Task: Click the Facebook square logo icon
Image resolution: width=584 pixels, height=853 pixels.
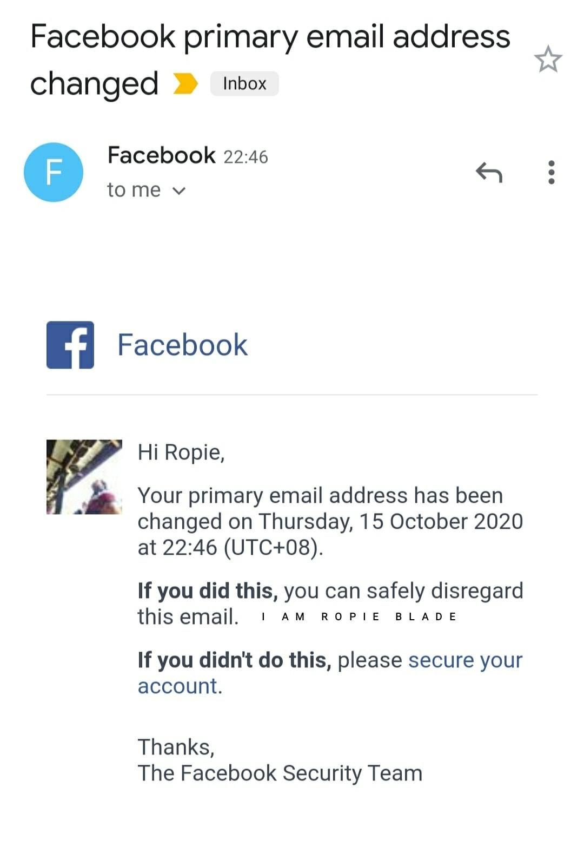Action: pos(70,345)
